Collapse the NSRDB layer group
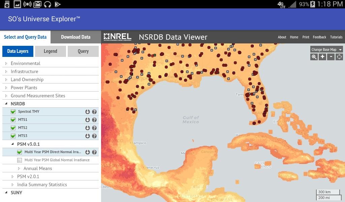This screenshot has width=345, height=202. click(6, 104)
